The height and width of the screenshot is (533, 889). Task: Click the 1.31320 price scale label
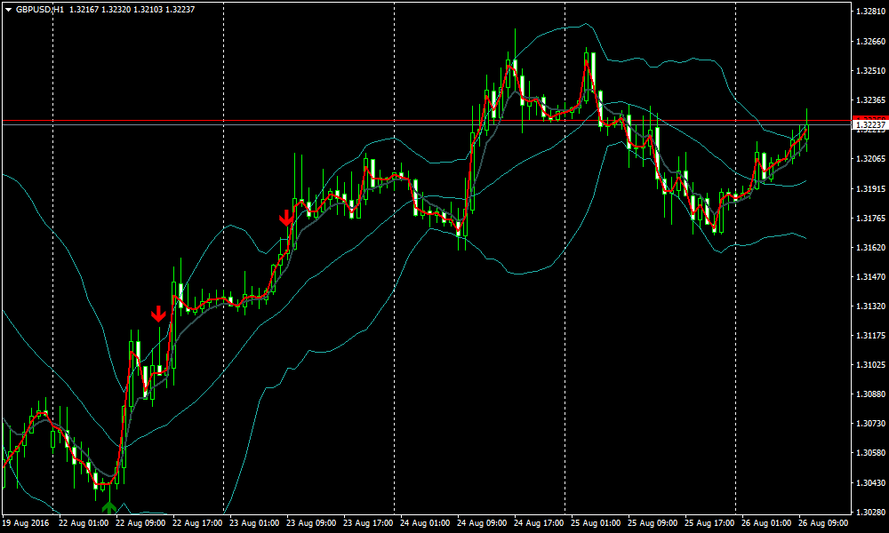point(869,306)
